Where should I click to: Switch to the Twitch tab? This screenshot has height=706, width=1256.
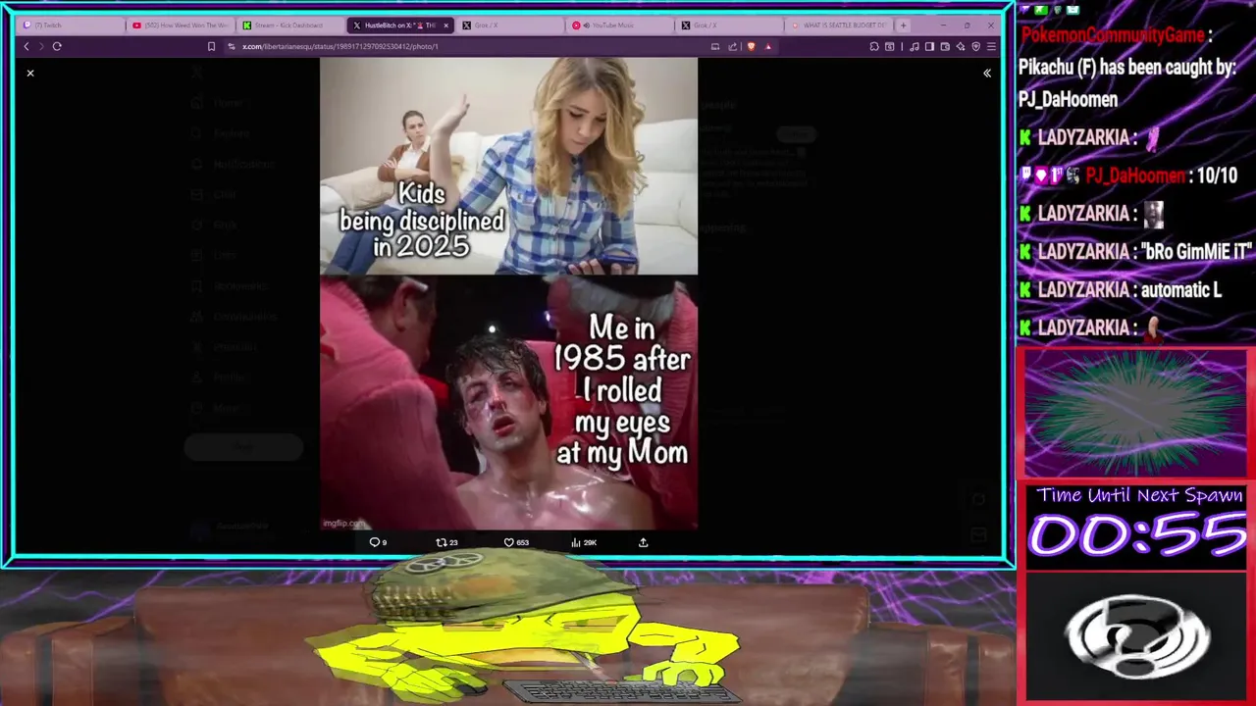(71, 25)
